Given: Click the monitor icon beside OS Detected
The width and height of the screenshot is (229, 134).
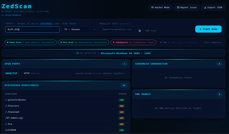Looking at the screenshot, I should coord(78,53).
